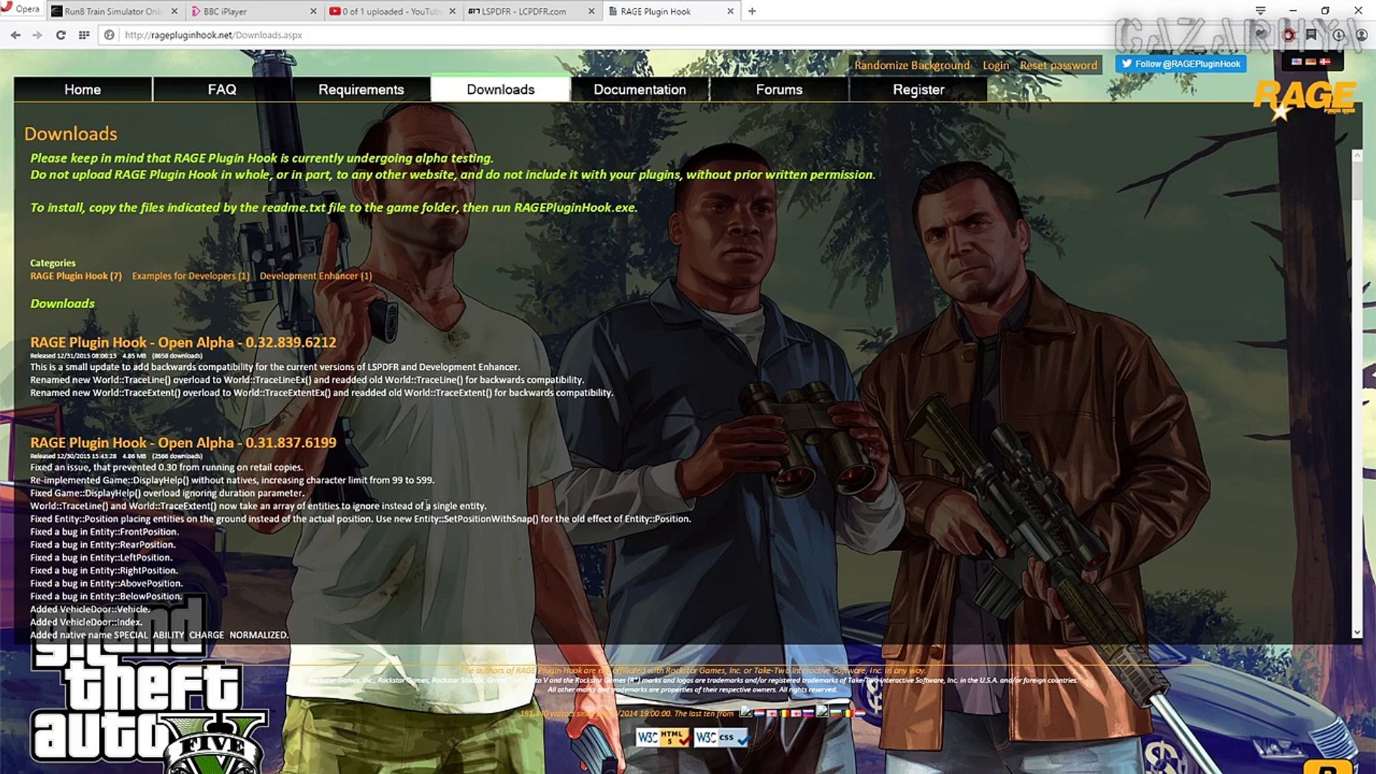The width and height of the screenshot is (1376, 774).
Task: Reload the page with the refresh icon
Action: [x=61, y=34]
